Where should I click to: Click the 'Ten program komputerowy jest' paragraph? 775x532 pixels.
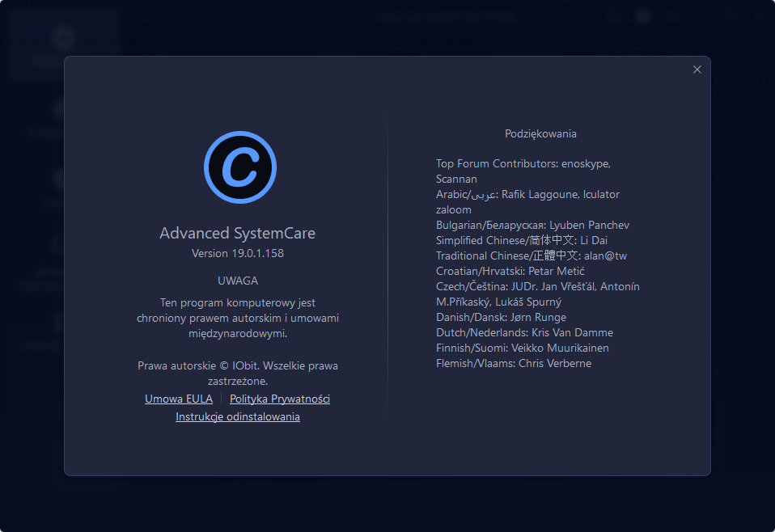(x=238, y=318)
